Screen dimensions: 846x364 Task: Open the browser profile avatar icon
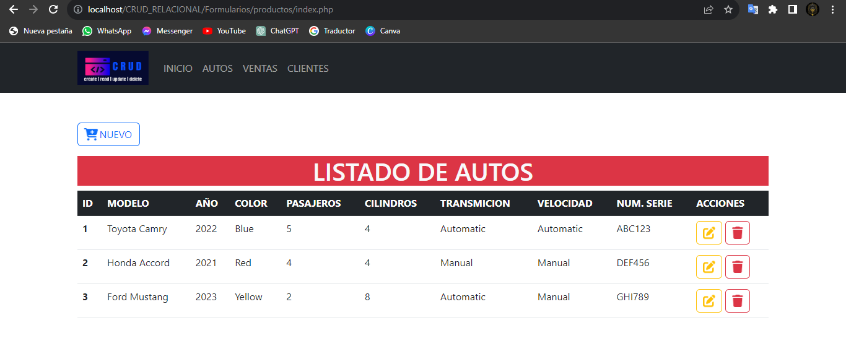(x=813, y=9)
